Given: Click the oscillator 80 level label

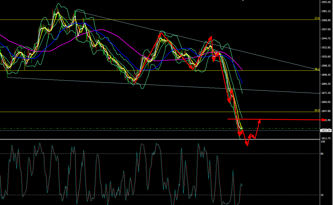Looking at the screenshot, I should coord(322,154).
